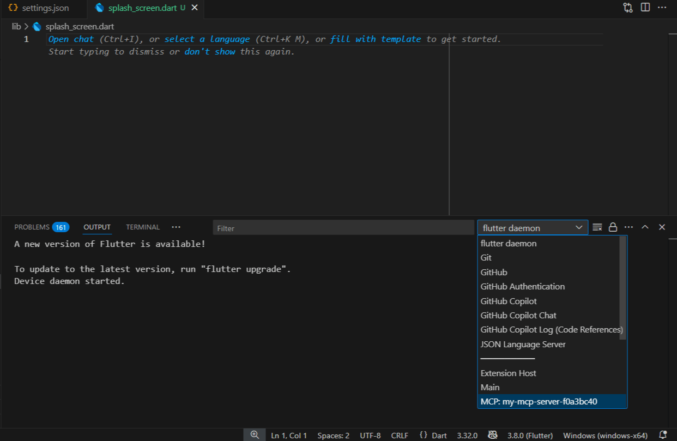The height and width of the screenshot is (441, 677).
Task: Change CRLF end-of-line setting in status bar
Action: tap(400, 436)
